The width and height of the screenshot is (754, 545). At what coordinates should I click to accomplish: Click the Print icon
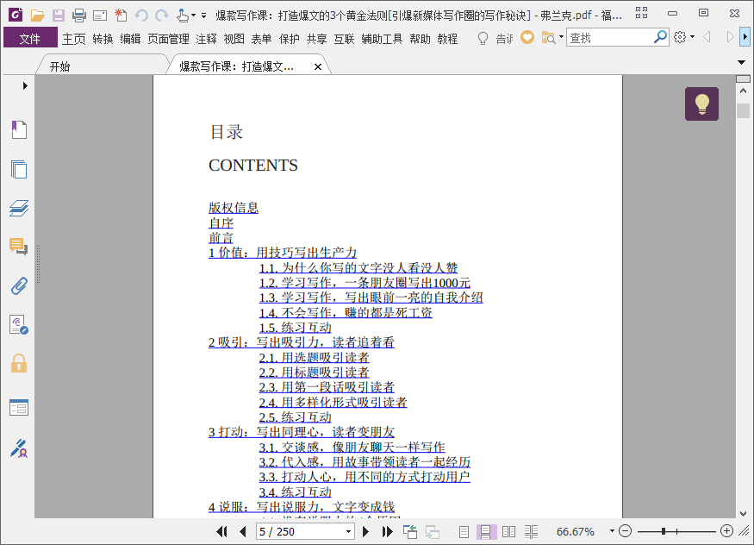79,16
